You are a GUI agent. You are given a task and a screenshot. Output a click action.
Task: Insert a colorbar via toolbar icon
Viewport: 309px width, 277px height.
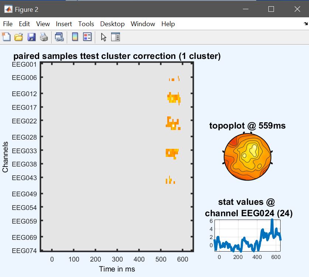coord(75,37)
